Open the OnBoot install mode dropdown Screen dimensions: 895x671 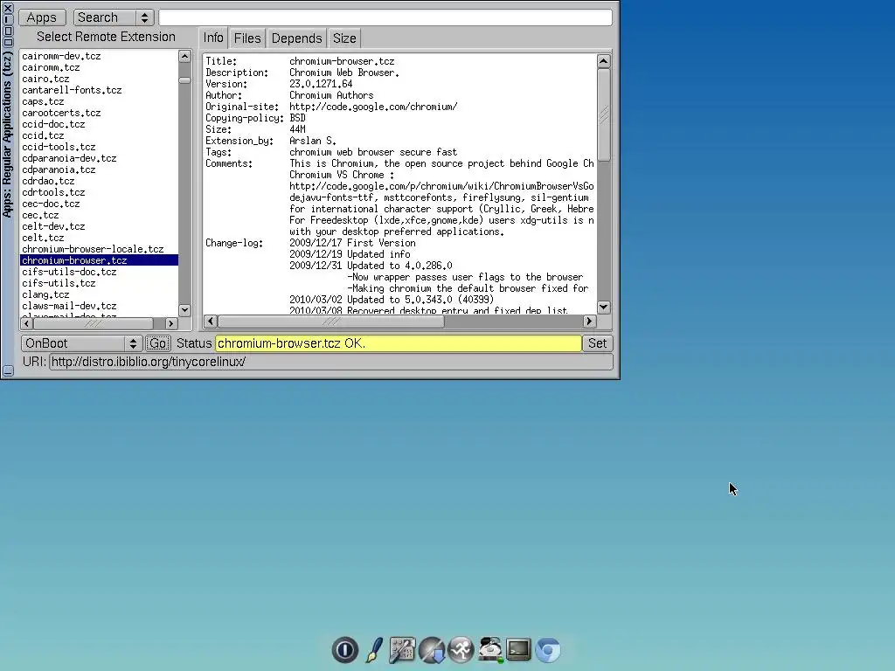point(81,343)
